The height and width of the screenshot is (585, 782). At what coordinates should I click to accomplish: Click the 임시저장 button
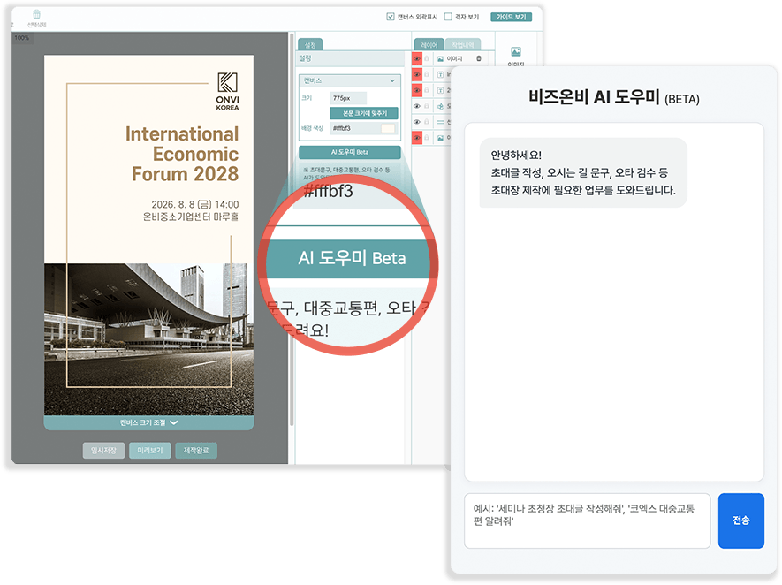(x=103, y=451)
